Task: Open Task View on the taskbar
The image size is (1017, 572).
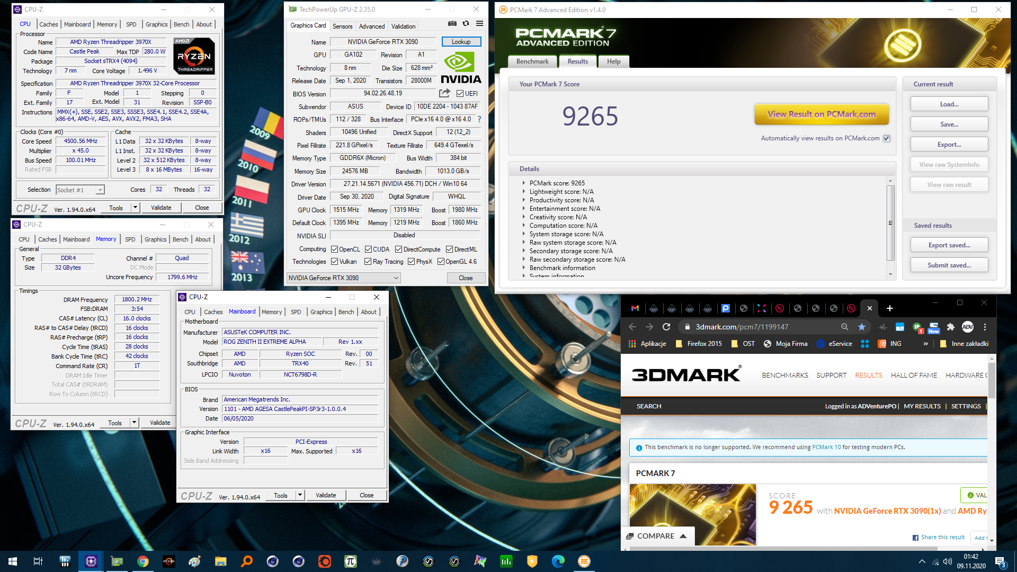Action: pyautogui.click(x=38, y=561)
